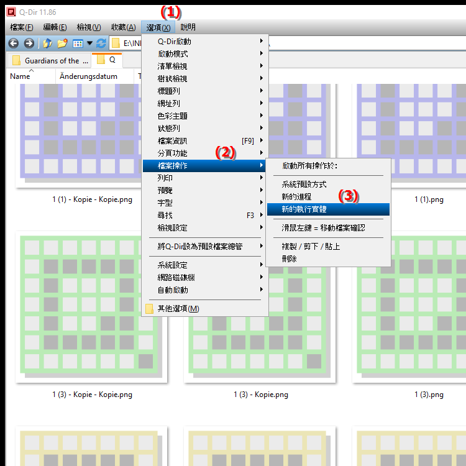The width and height of the screenshot is (466, 466).
Task: Toggle the 刪除 option
Action: (x=328, y=259)
